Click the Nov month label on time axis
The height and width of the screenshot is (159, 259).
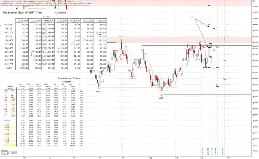228,158
